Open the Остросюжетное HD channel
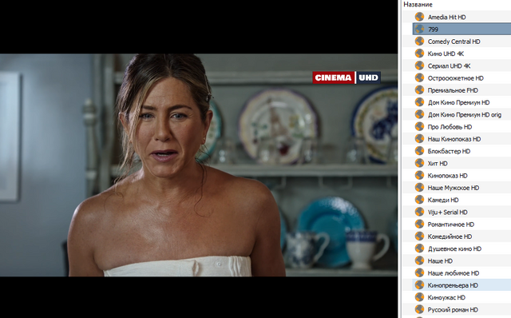 [x=457, y=78]
